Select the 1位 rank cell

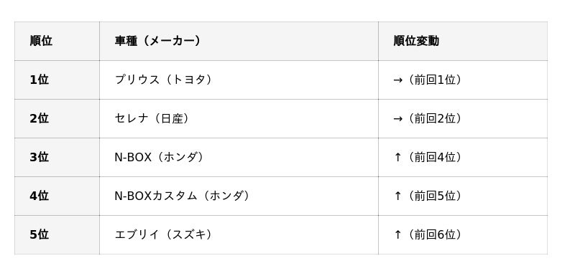(x=57, y=80)
